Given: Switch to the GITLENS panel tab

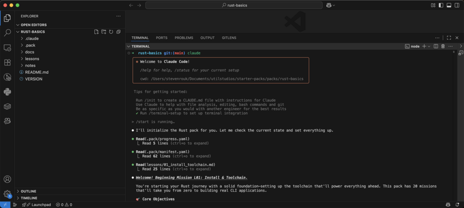Looking at the screenshot, I should tap(229, 38).
